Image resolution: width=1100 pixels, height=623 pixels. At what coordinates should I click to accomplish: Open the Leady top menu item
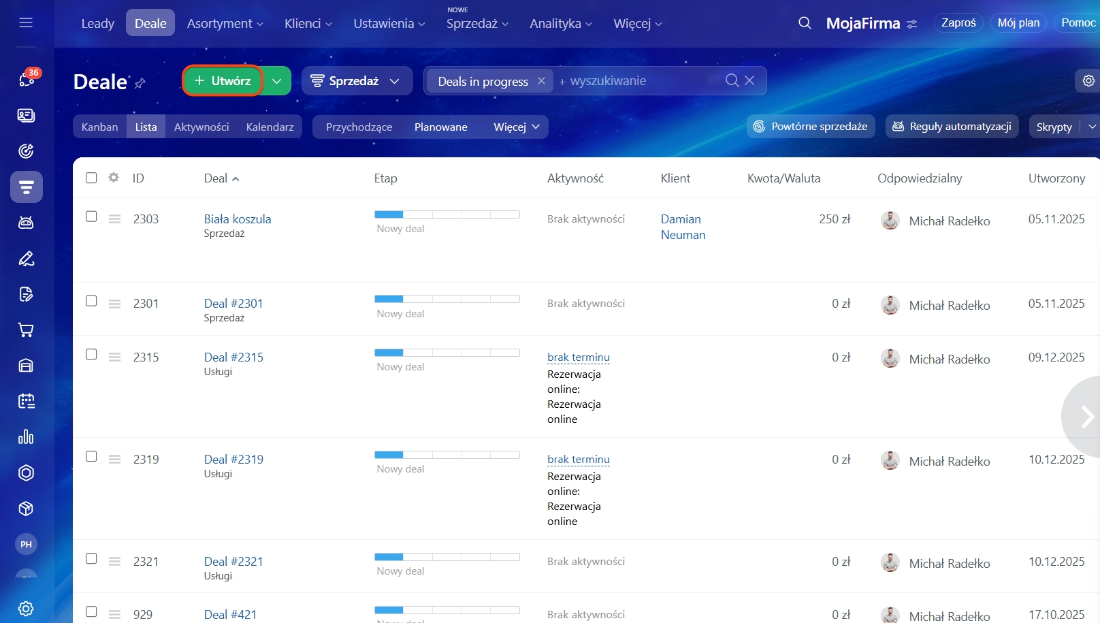pos(98,24)
